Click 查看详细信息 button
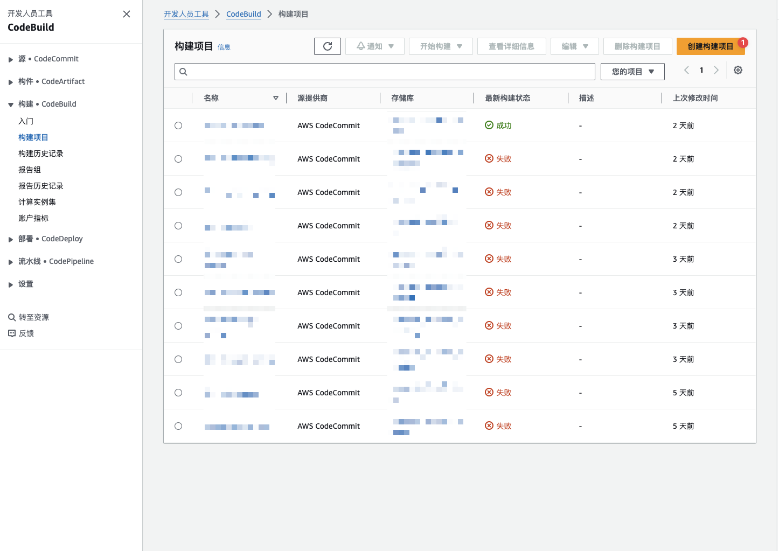 pyautogui.click(x=512, y=46)
